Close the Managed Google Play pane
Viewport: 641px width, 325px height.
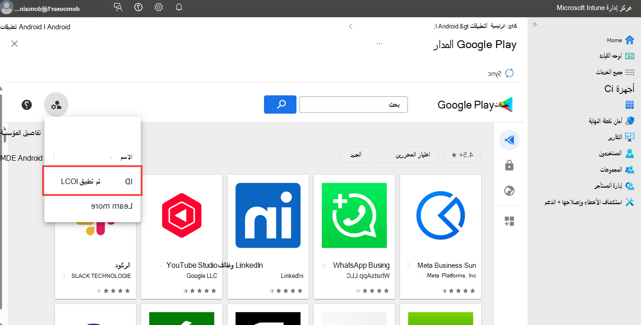click(15, 43)
